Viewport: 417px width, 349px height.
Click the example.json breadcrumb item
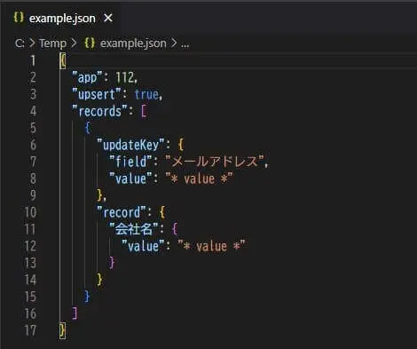pos(133,44)
